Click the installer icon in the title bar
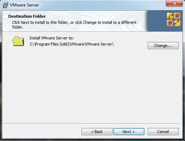This screenshot has width=185, height=141. [x=5, y=5]
